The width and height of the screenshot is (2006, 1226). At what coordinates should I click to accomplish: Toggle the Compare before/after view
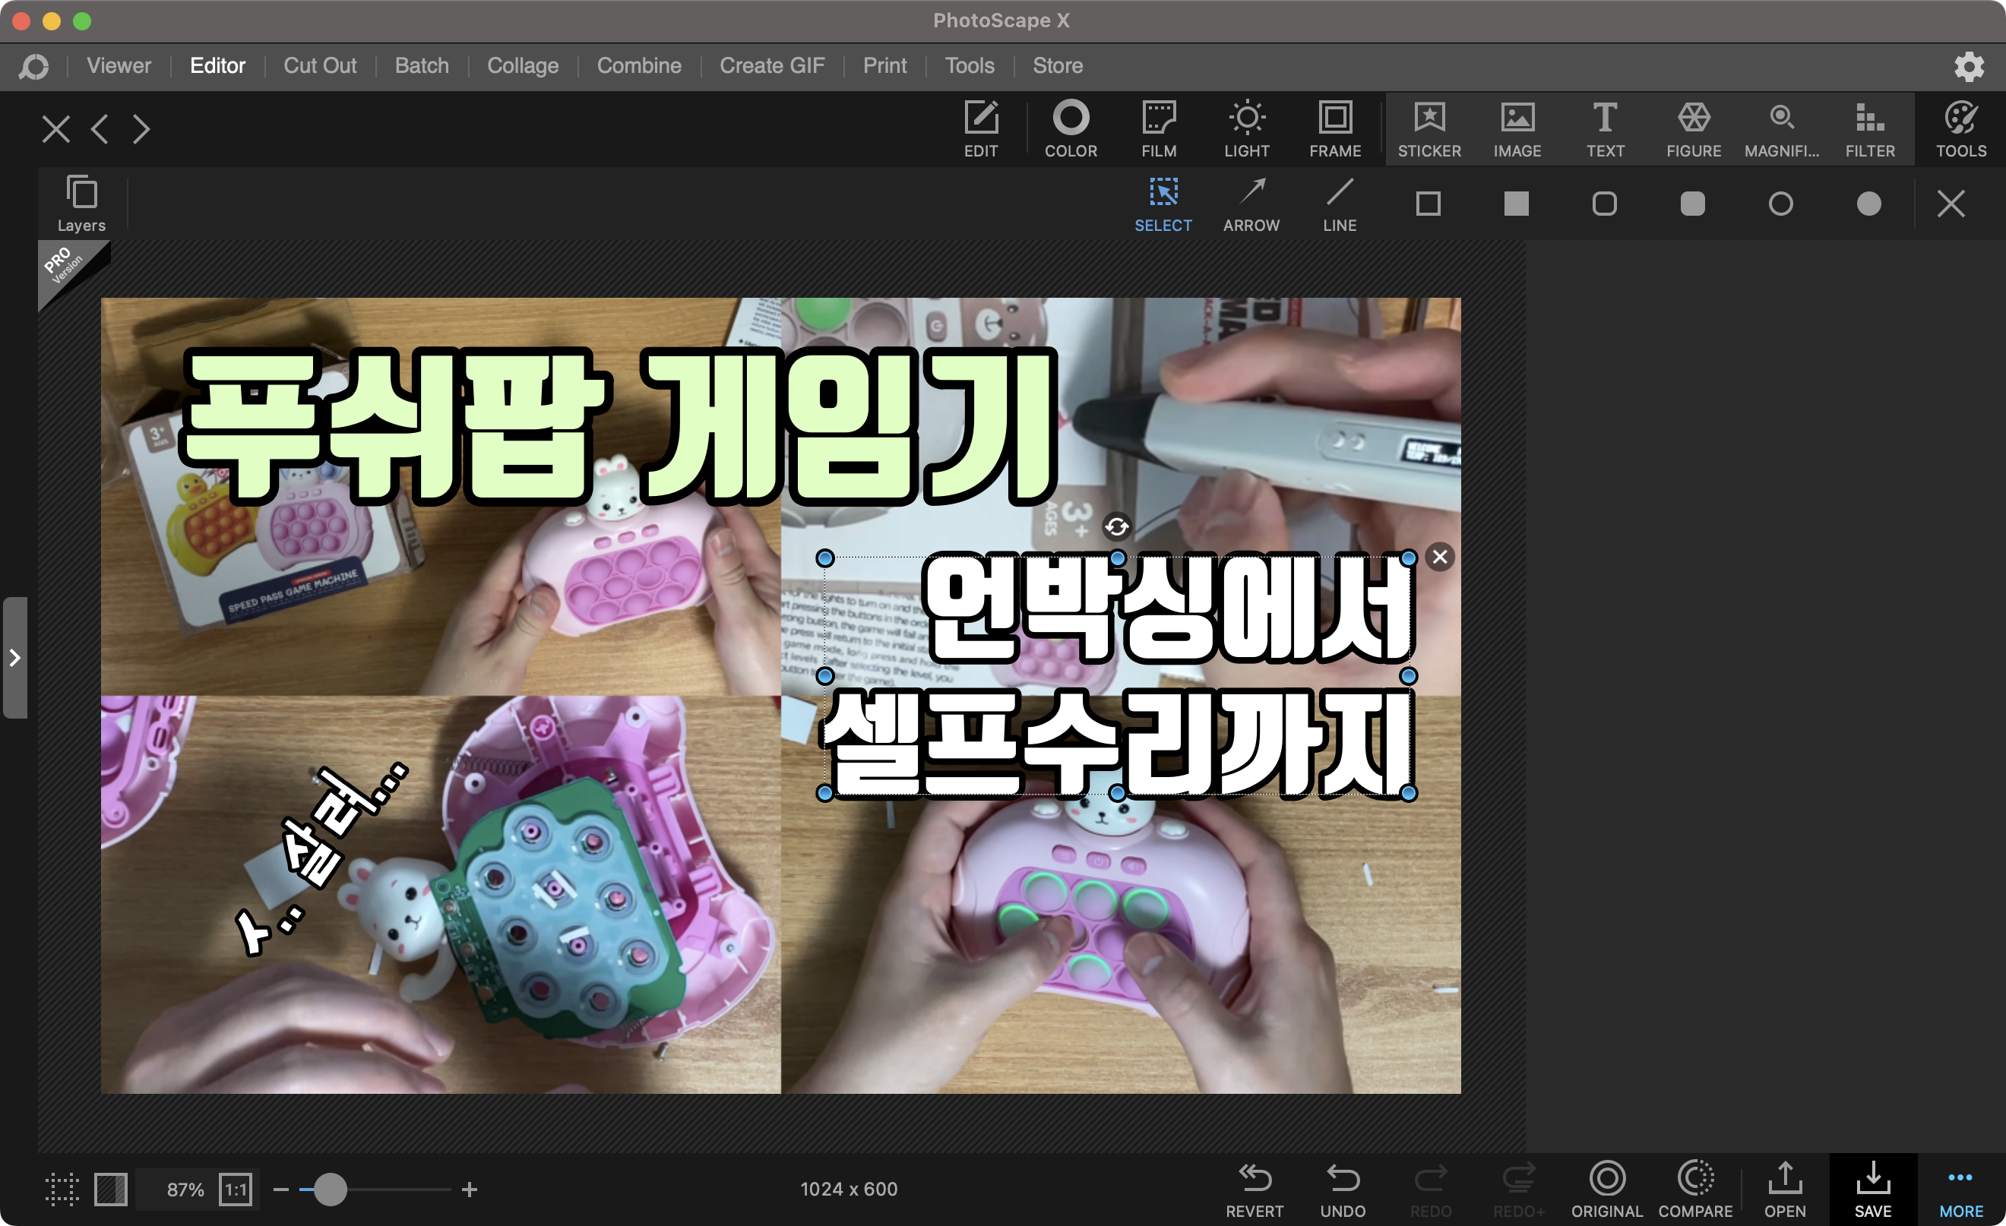[x=1695, y=1189]
